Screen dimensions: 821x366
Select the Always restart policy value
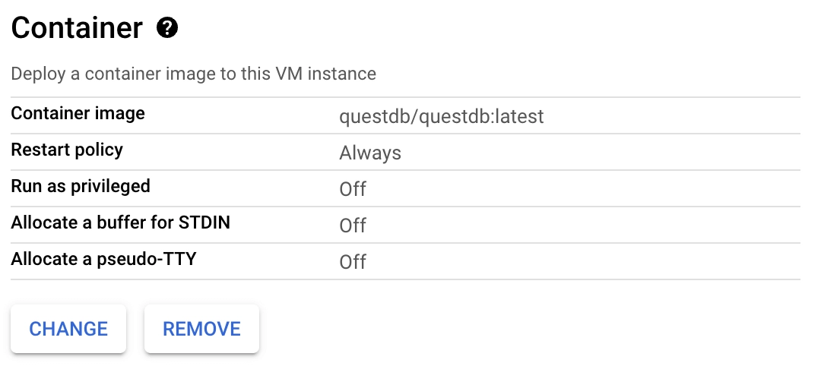coord(370,153)
